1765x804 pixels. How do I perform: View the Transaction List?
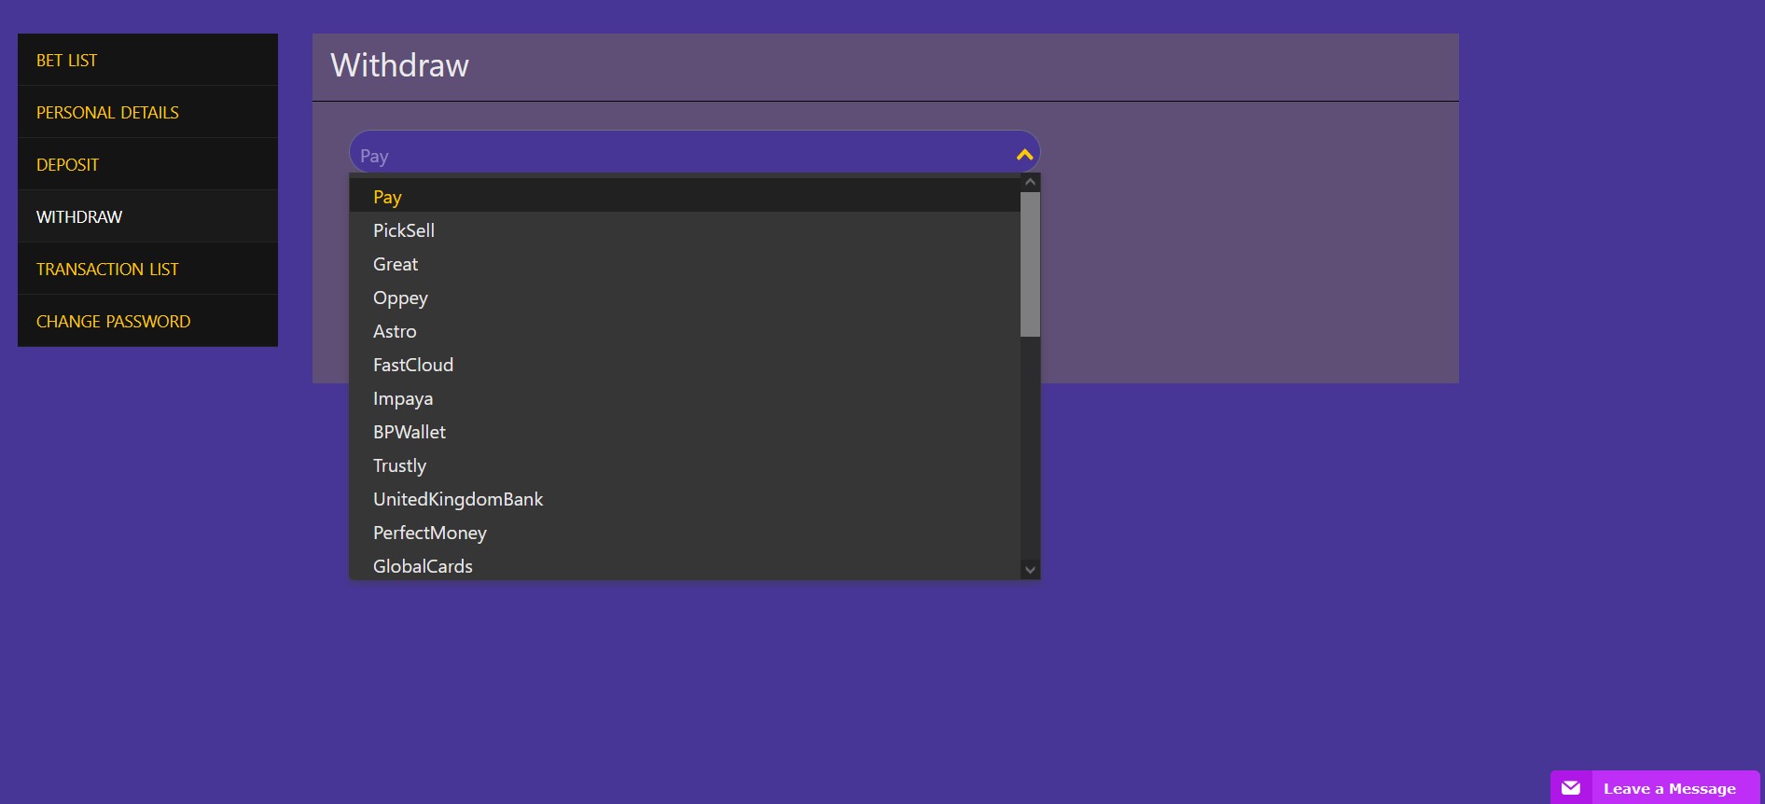147,269
